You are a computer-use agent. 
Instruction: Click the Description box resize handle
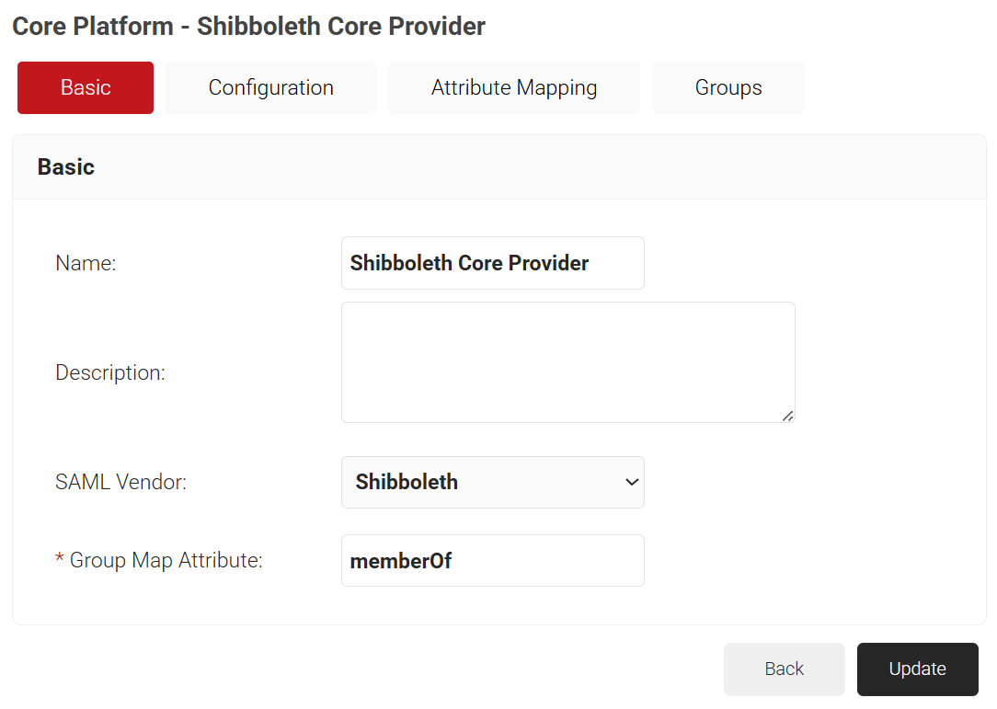pyautogui.click(x=788, y=416)
